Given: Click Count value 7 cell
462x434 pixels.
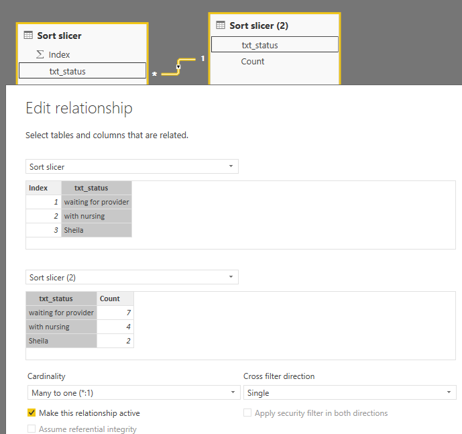Looking at the screenshot, I should pos(115,313).
